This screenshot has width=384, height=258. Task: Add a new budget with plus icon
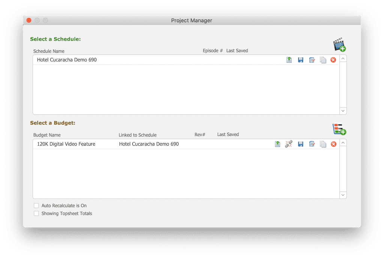click(x=339, y=129)
